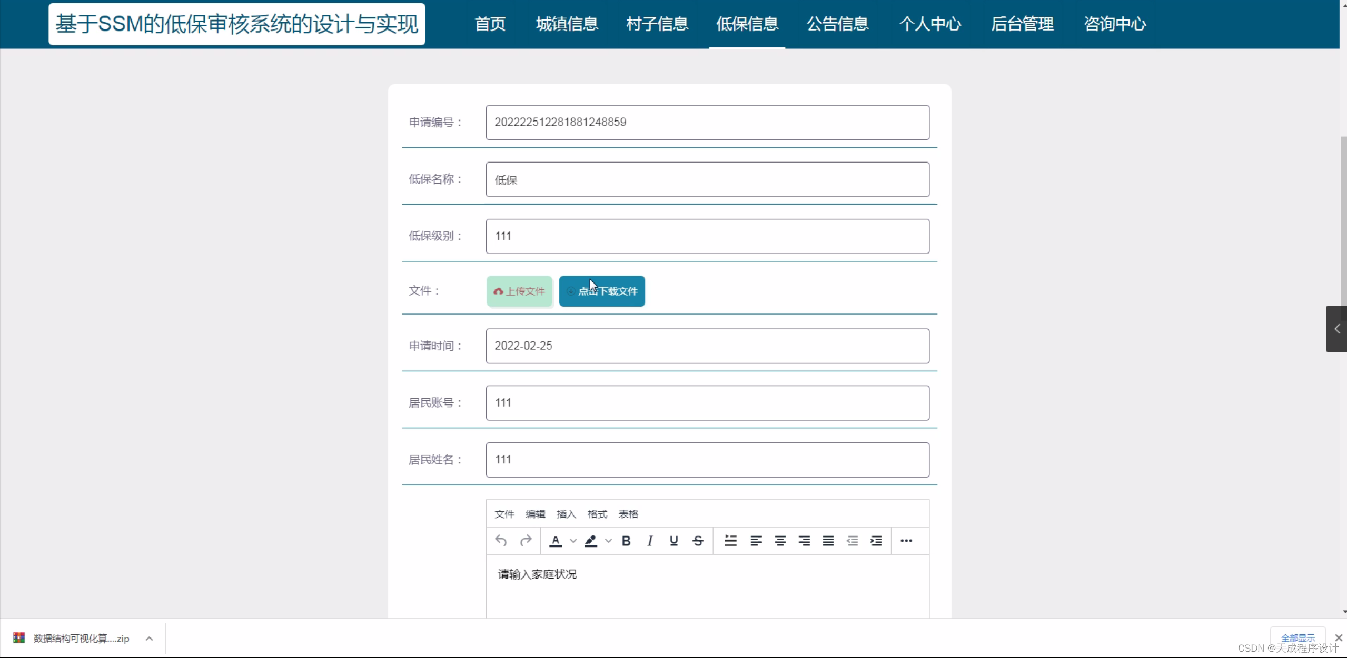Viewport: 1347px width, 658px height.
Task: Click the Redo icon in the editor toolbar
Action: click(526, 541)
